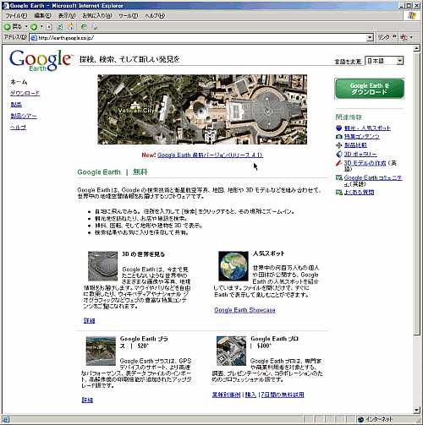This screenshot has height=425, width=423.
Task: Click the Refresh page toolbar icon
Action: (x=59, y=27)
